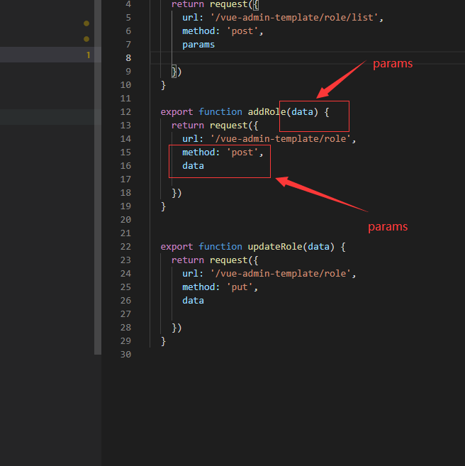The image size is (465, 466).
Task: Click the return keyword on line 13
Action: tap(188, 126)
